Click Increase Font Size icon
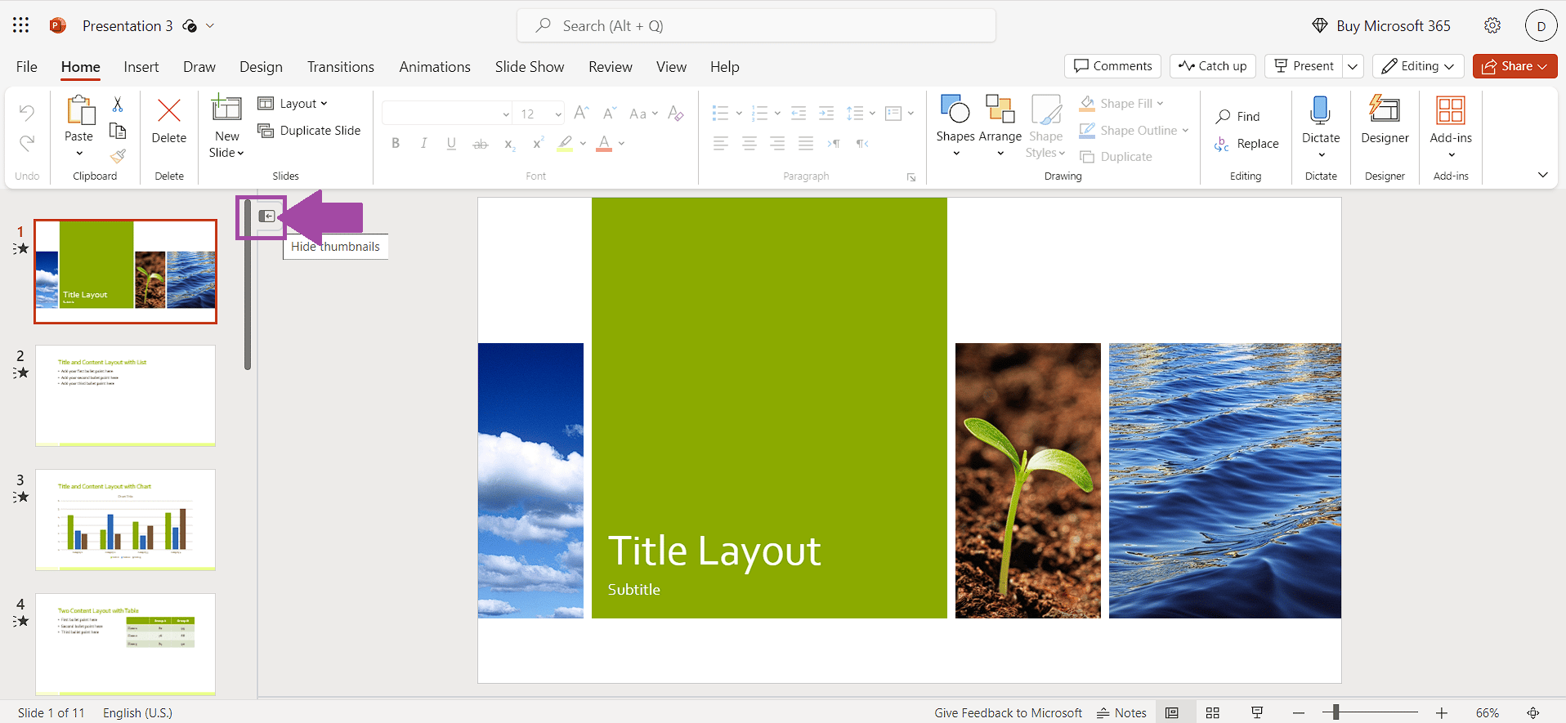The height and width of the screenshot is (723, 1566). click(581, 113)
